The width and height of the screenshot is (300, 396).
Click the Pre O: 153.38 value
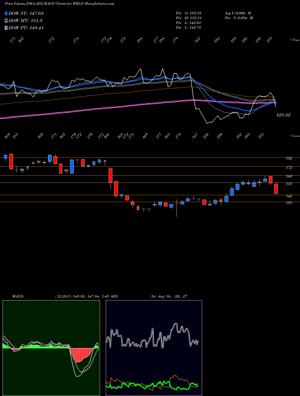click(x=188, y=13)
